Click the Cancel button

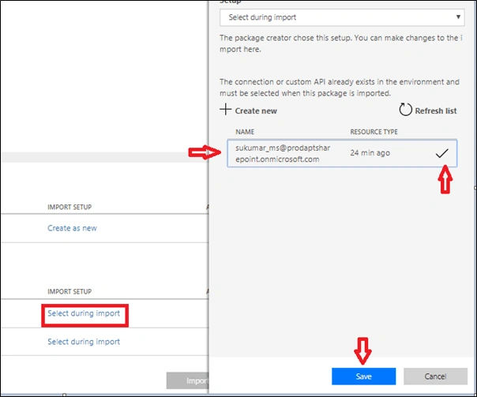coord(435,376)
